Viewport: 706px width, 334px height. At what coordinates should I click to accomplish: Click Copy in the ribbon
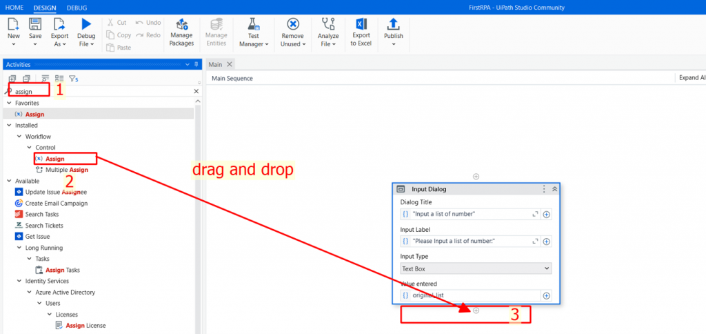coord(119,35)
